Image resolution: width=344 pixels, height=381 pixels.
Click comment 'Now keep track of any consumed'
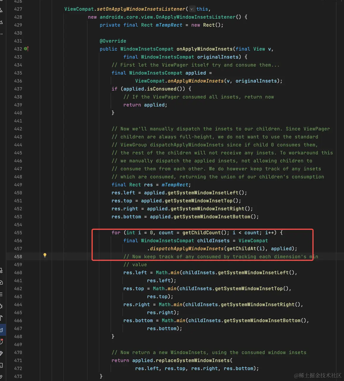pos(221,257)
